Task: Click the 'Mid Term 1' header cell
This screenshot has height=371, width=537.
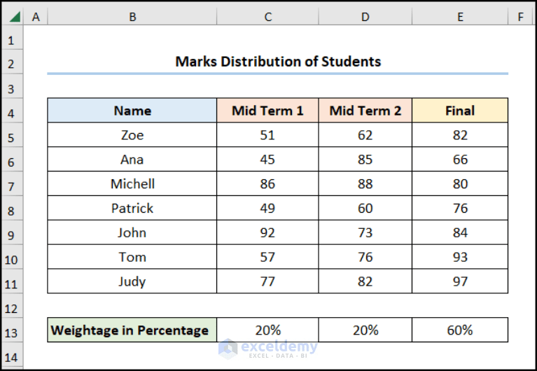Action: tap(267, 111)
